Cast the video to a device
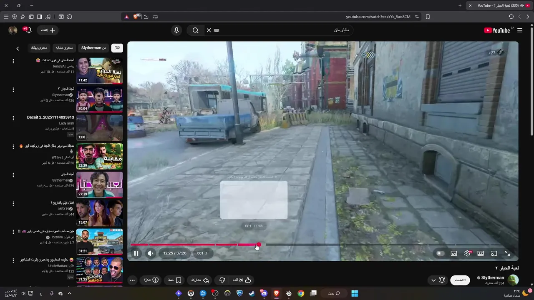 494,253
